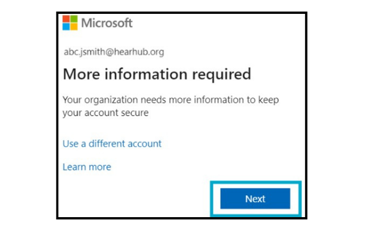Click the red square of Microsoft logo
Screen dimensions: 375x231
click(66, 19)
